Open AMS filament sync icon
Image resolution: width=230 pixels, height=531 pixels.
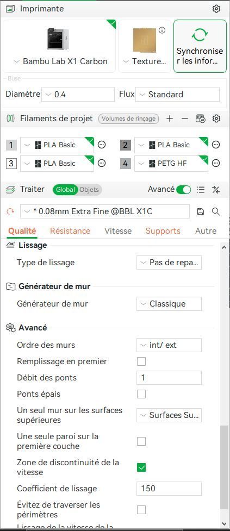coord(201,118)
